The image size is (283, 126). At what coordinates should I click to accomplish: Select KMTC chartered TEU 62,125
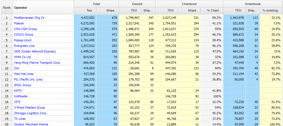coord(167,91)
